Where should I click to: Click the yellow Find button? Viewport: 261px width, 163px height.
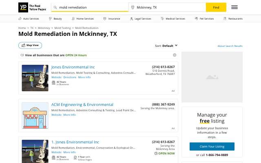[x=216, y=7]
